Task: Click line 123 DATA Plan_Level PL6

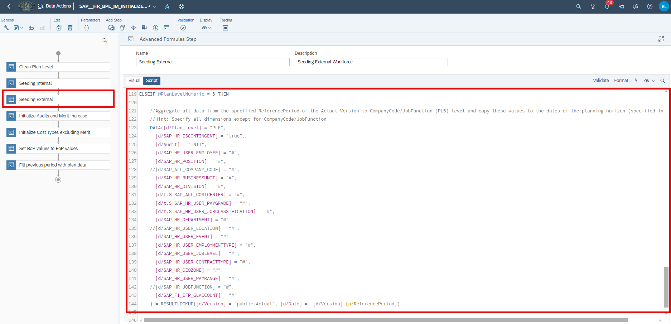Action: coord(188,128)
